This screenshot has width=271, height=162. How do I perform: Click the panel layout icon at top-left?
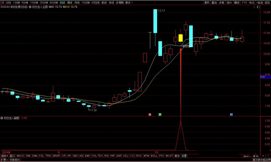[x=2, y=3]
